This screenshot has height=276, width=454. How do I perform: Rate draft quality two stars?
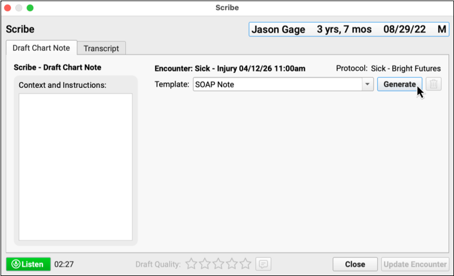point(205,264)
